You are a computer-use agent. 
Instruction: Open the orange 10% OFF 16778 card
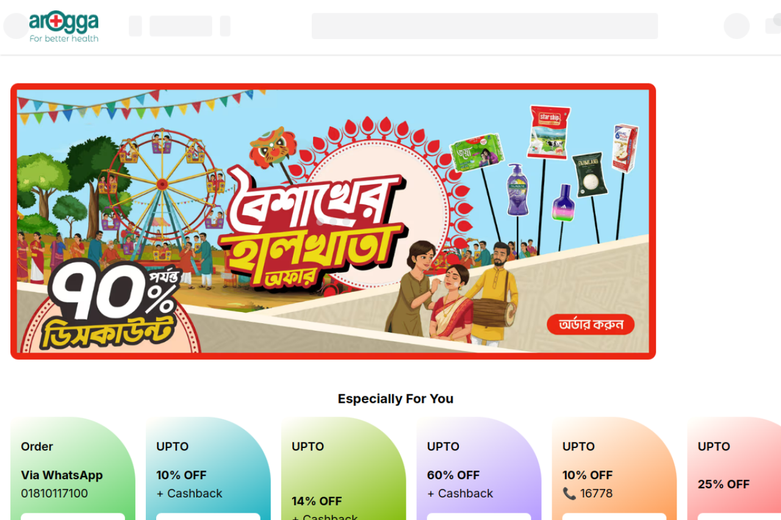(x=614, y=468)
